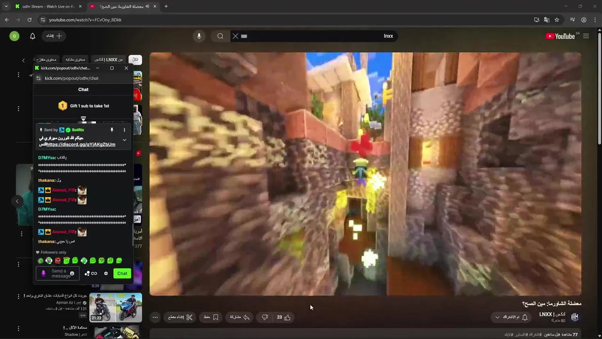The width and height of the screenshot is (602, 339).
Task: Click the magnifier search button
Action: 220,36
